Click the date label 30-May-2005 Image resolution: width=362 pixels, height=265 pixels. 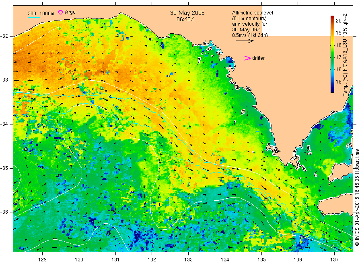[x=187, y=13]
